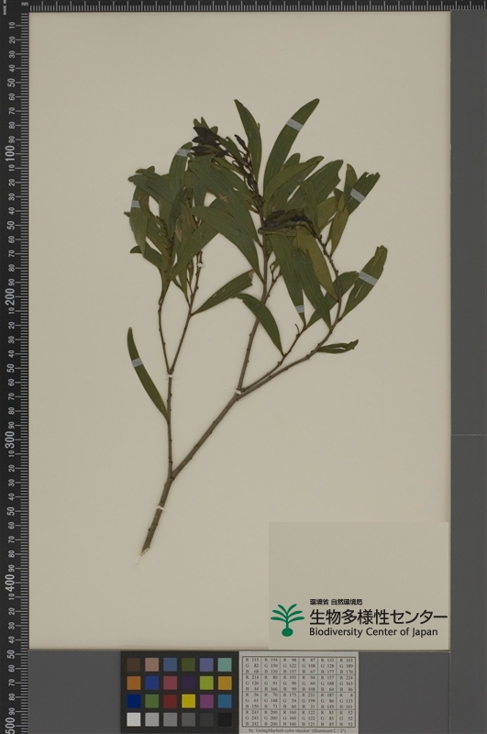Click the red swatch in the third row
The height and width of the screenshot is (734, 487).
[171, 701]
